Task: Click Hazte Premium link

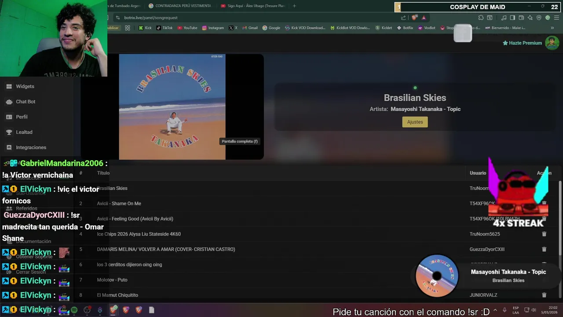Action: coord(522,43)
